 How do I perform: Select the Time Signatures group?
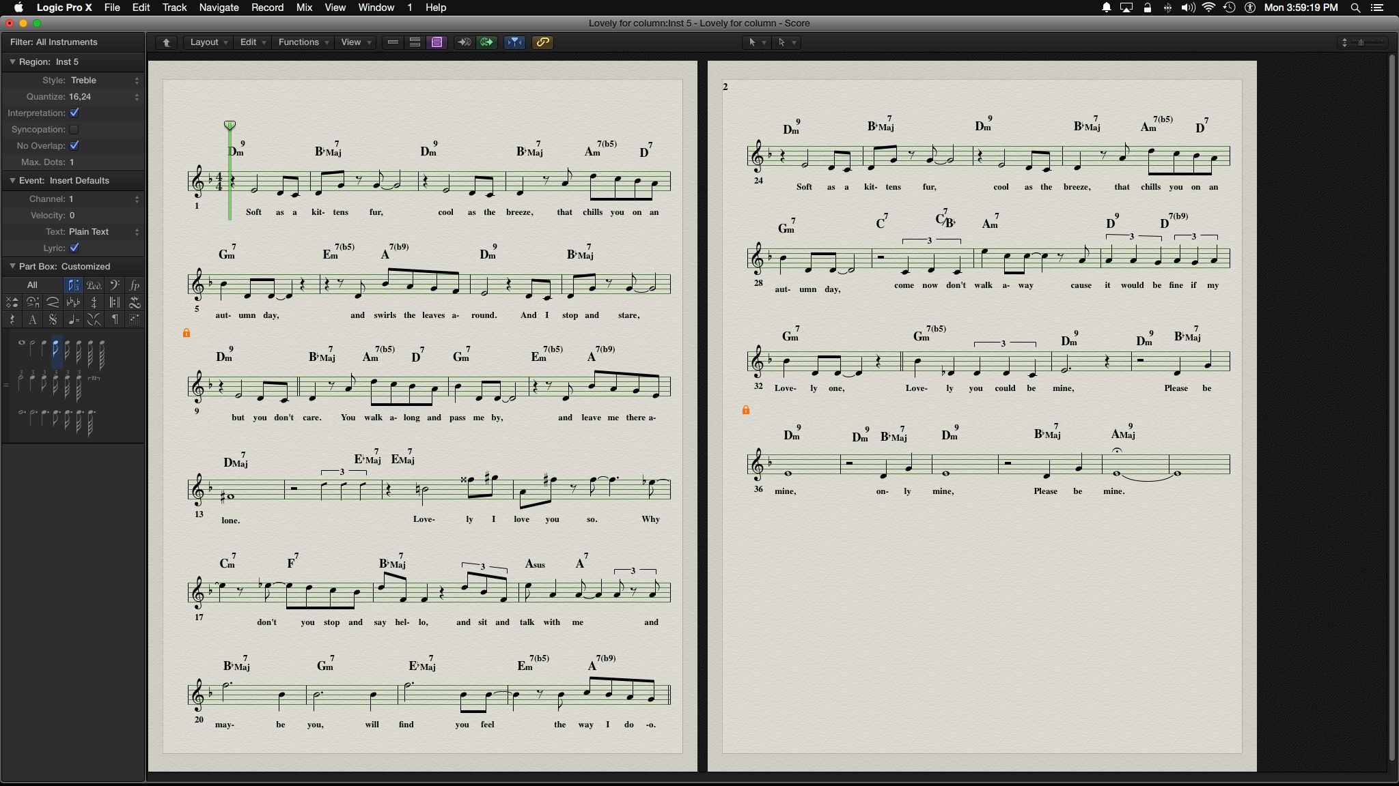click(x=94, y=302)
